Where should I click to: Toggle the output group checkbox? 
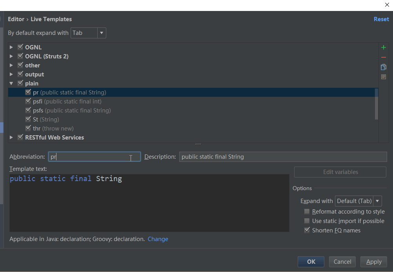(x=20, y=74)
